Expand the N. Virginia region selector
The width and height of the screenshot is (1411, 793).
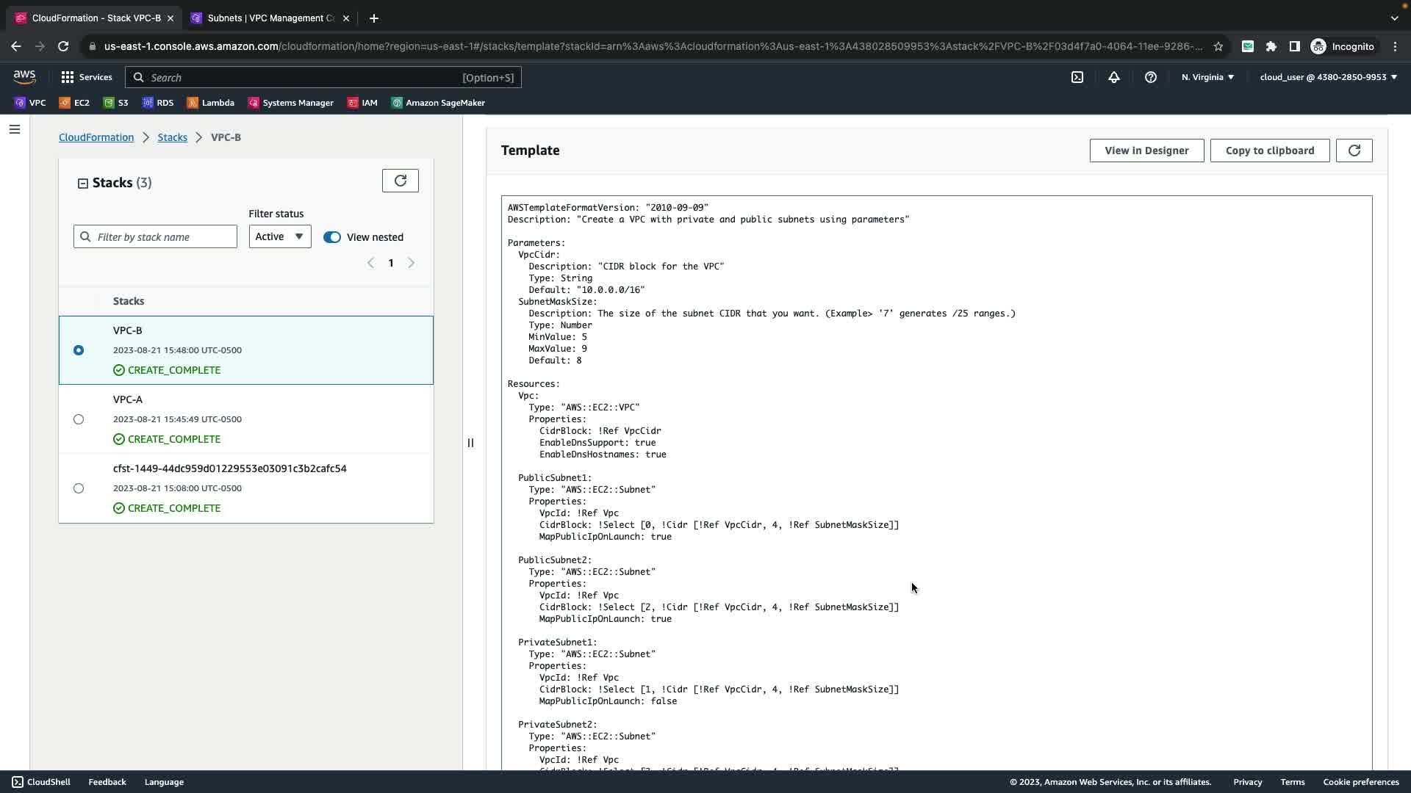coord(1207,77)
